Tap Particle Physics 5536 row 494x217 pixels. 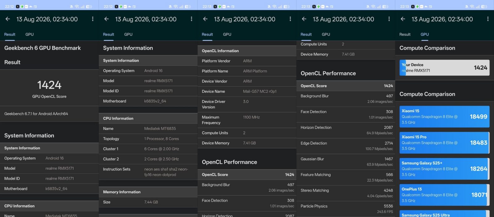346,209
